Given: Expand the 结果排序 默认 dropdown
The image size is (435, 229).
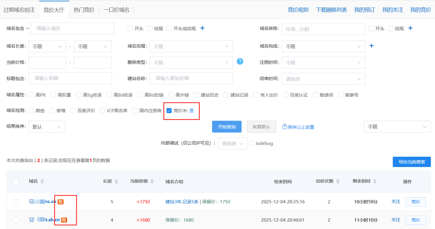Looking at the screenshot, I should click(47, 127).
